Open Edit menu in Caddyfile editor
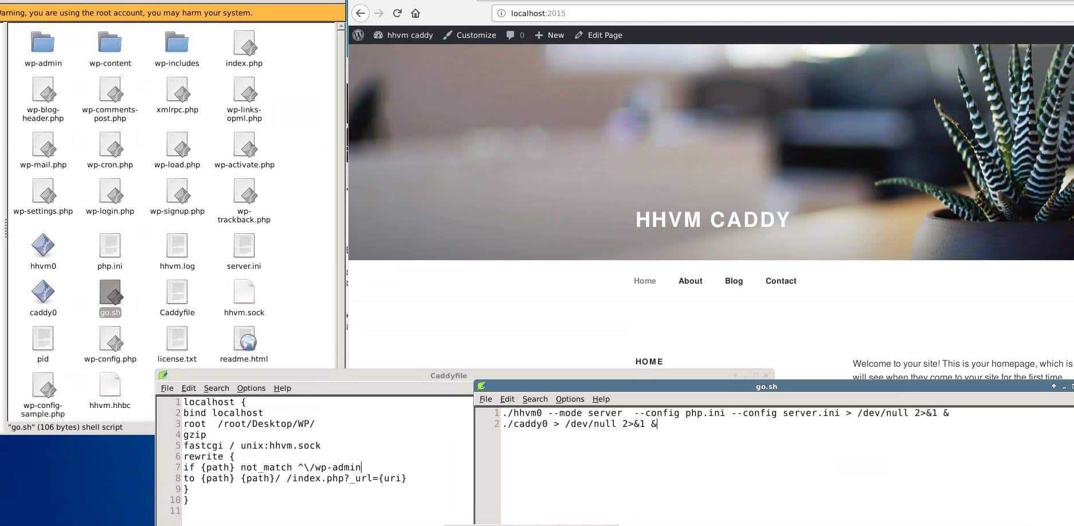This screenshot has height=526, width=1074. [189, 388]
